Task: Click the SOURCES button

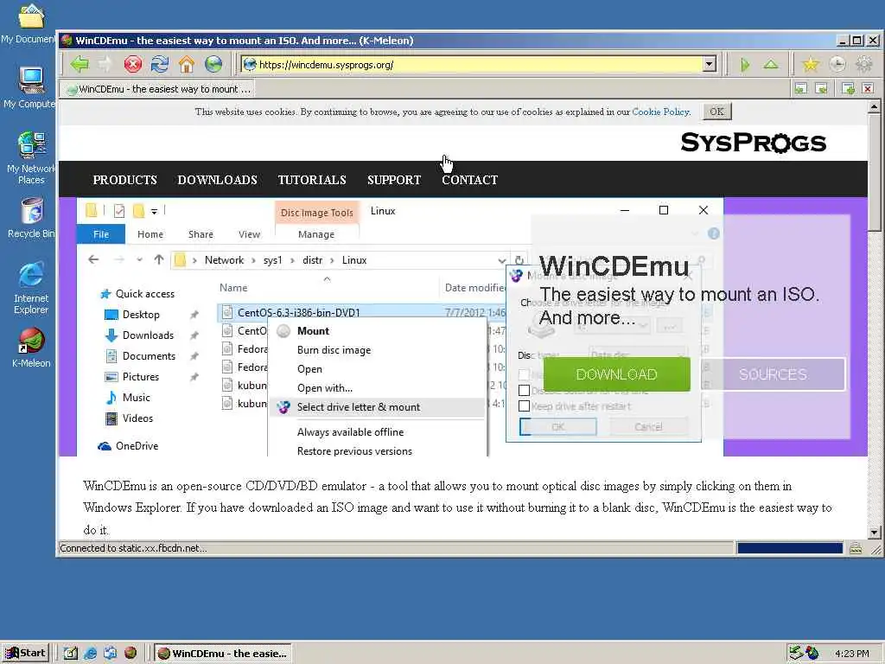Action: [x=773, y=374]
